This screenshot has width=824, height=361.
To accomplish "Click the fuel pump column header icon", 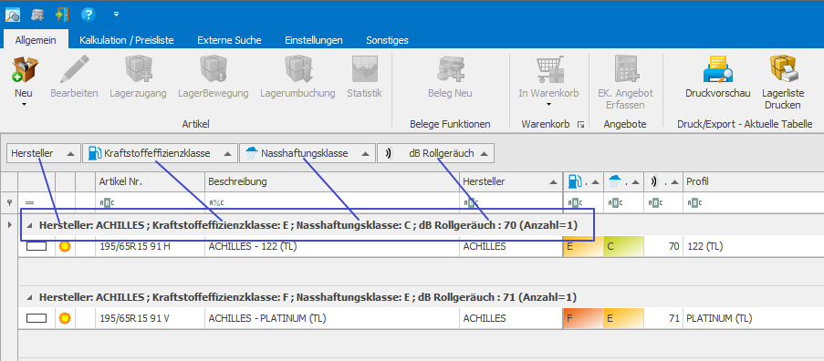I will click(x=574, y=181).
